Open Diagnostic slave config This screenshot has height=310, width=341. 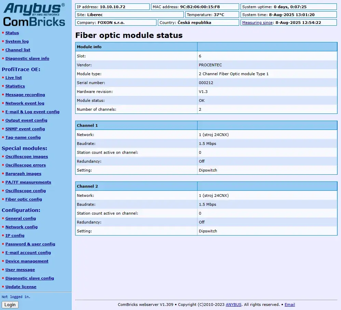(x=30, y=278)
